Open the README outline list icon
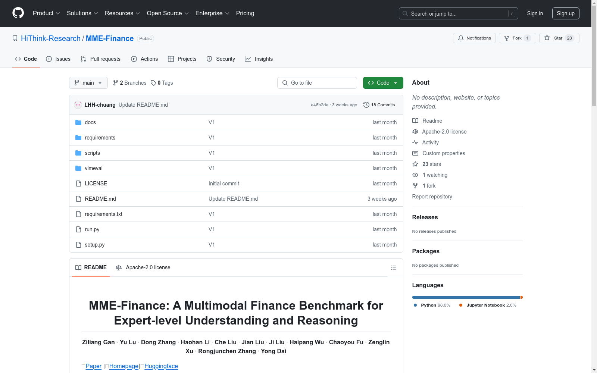 (x=394, y=268)
